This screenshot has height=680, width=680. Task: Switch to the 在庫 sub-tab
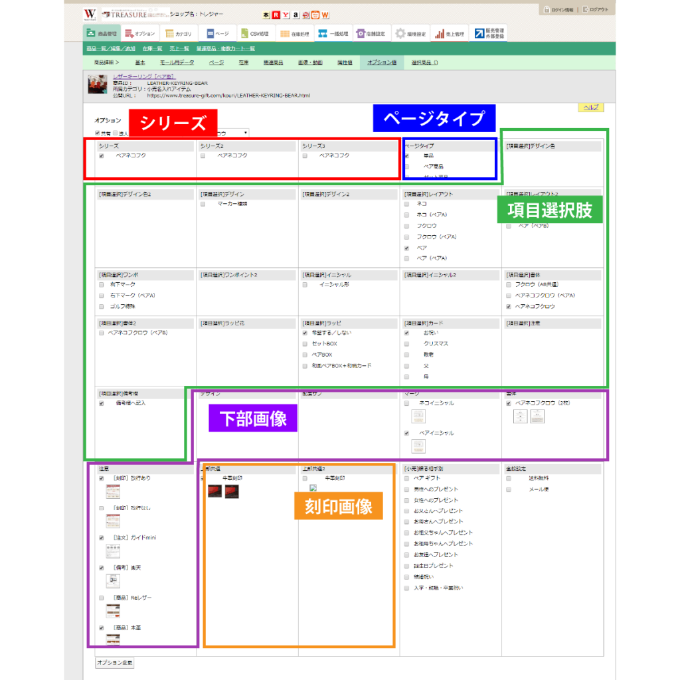tap(244, 62)
